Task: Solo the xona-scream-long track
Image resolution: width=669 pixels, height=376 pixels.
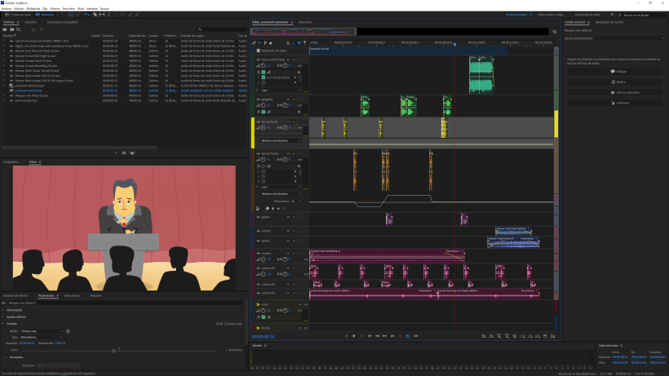Action: click(294, 60)
